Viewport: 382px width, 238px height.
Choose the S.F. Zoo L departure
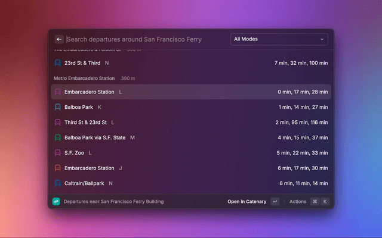[x=191, y=153]
